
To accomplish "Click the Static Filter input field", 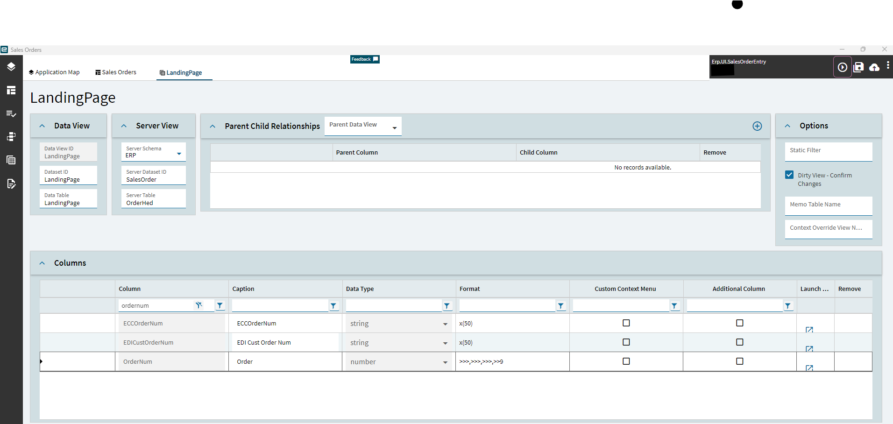I will point(828,151).
